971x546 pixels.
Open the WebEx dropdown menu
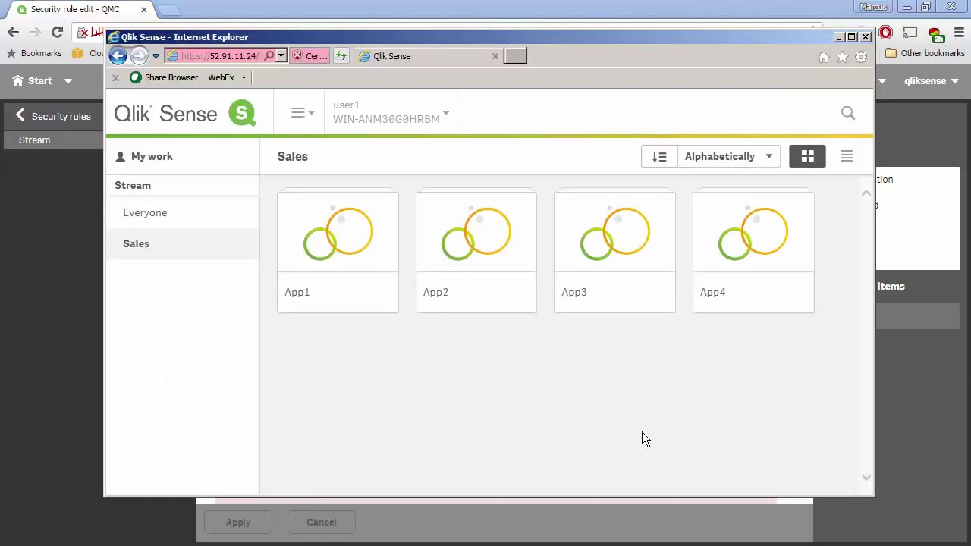click(228, 77)
